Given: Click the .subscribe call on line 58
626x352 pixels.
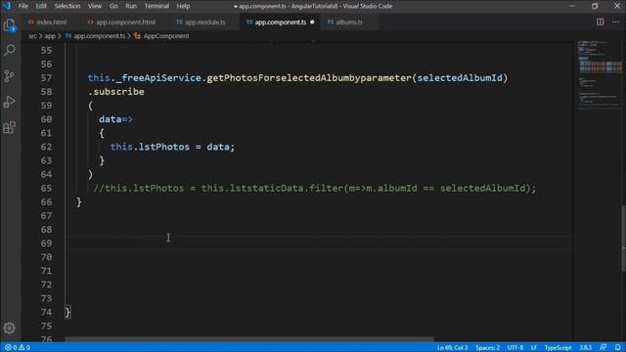Looking at the screenshot, I should [115, 92].
